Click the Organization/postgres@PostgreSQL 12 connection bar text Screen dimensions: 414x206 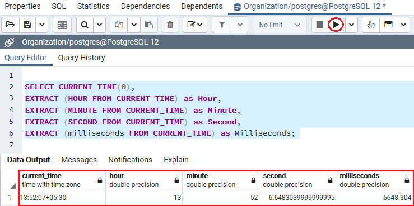click(x=91, y=42)
